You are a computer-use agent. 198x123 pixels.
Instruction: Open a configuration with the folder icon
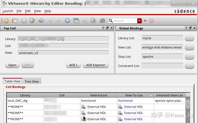pos(15,20)
